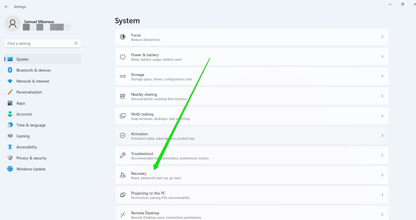
Task: Click the Bluetooth icon in sidebar
Action: pos(10,70)
